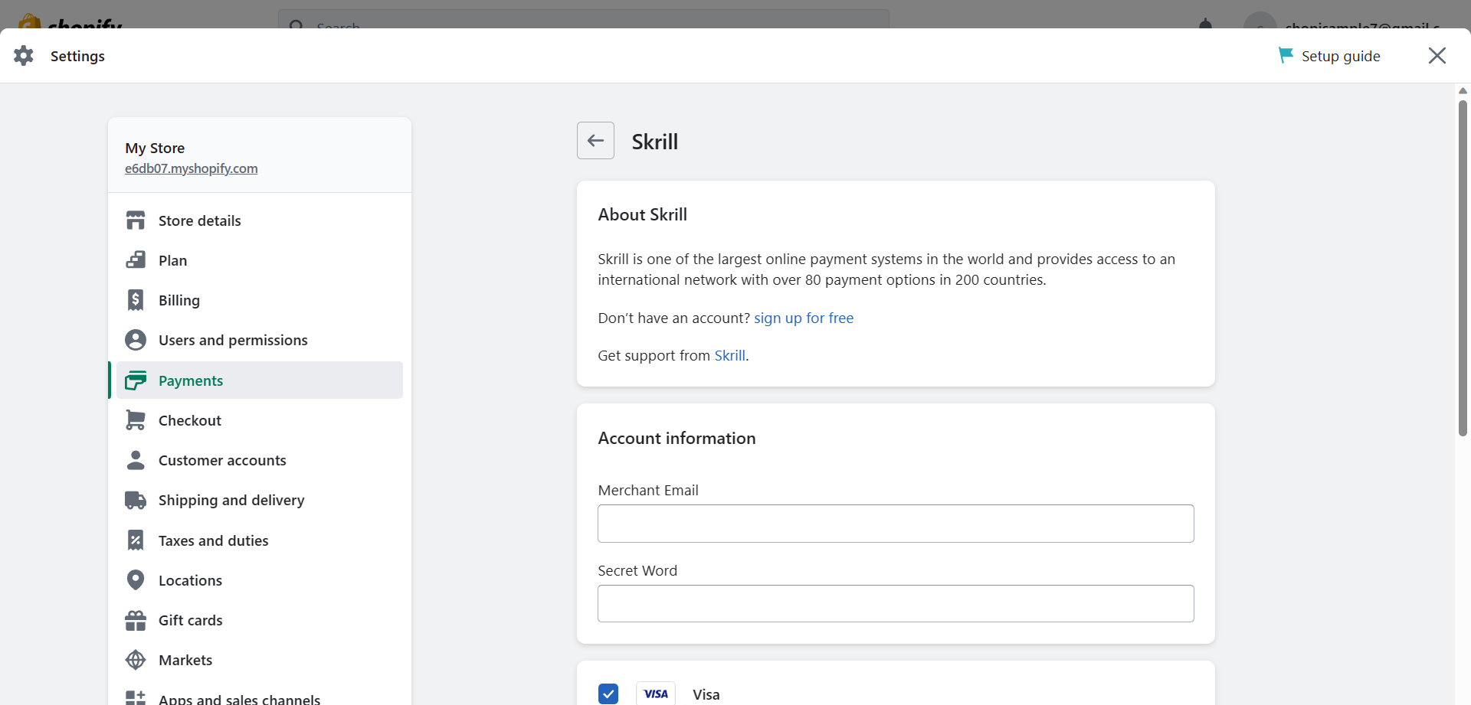1471x705 pixels.
Task: Click the vertical scrollbar thumb
Action: [x=1463, y=268]
